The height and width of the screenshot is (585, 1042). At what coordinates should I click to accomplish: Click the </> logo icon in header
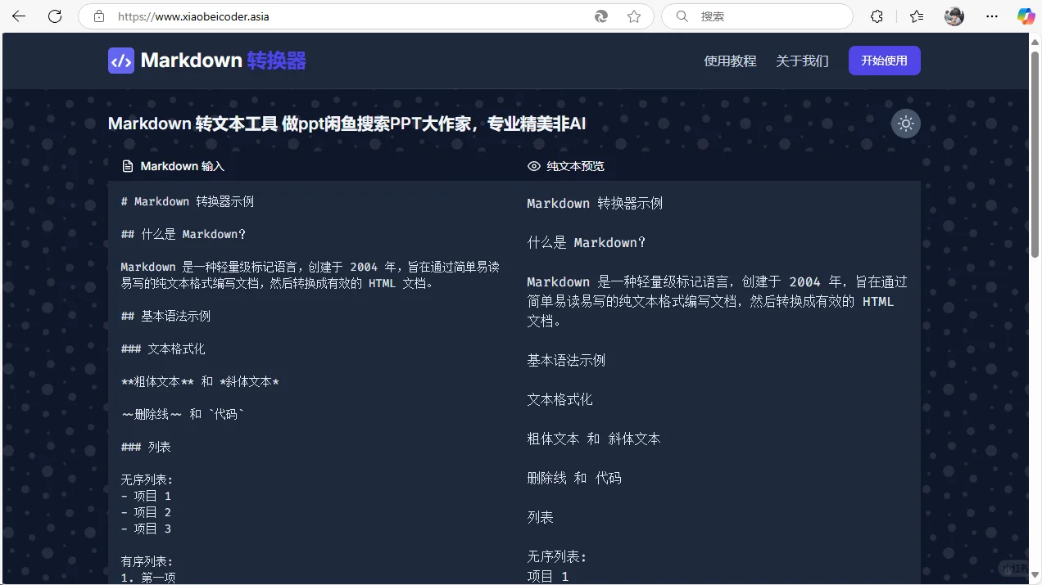[120, 61]
